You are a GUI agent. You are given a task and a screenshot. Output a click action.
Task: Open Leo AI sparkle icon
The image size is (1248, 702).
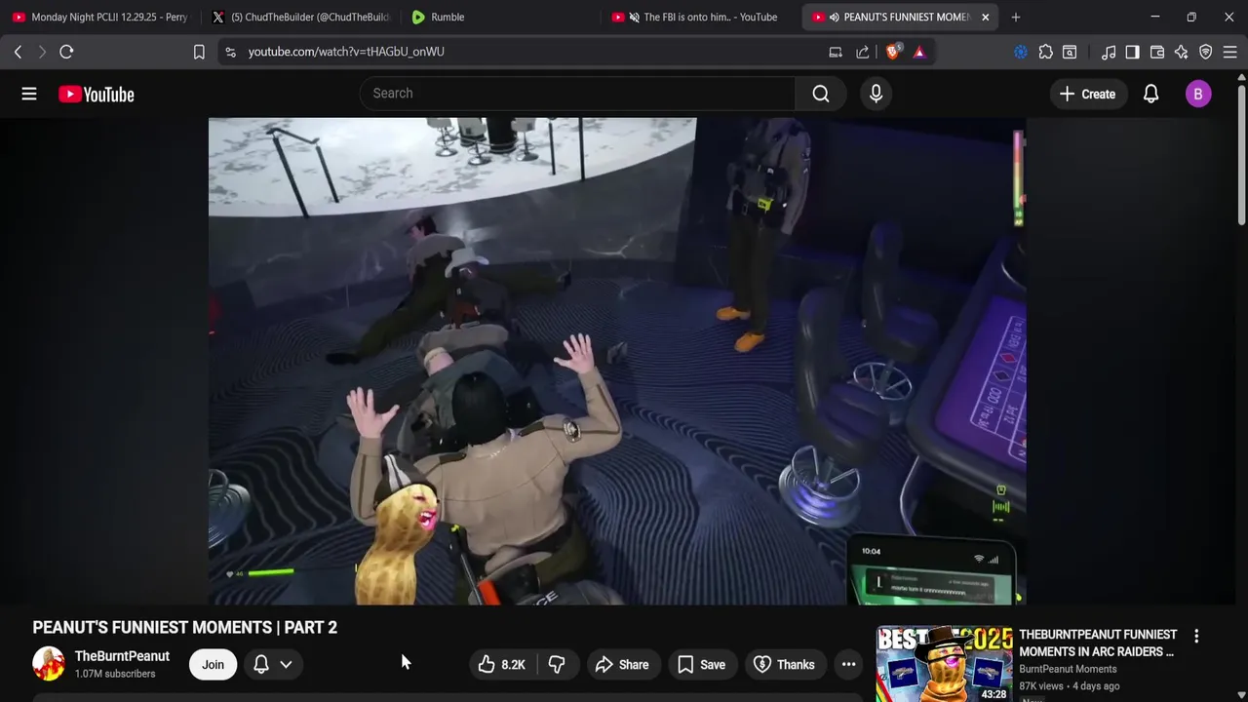[x=1182, y=52]
